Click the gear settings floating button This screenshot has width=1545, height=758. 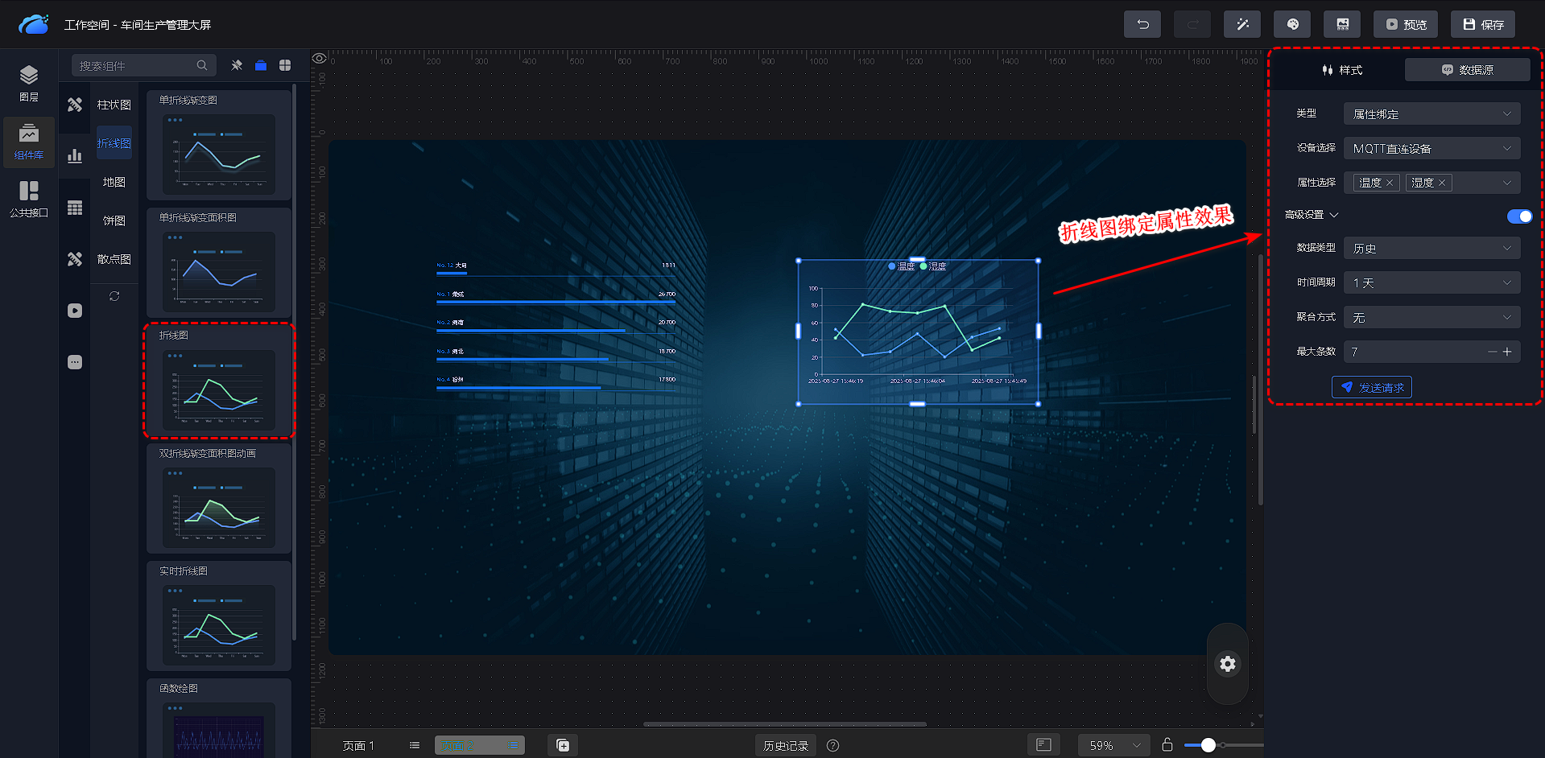point(1227,664)
